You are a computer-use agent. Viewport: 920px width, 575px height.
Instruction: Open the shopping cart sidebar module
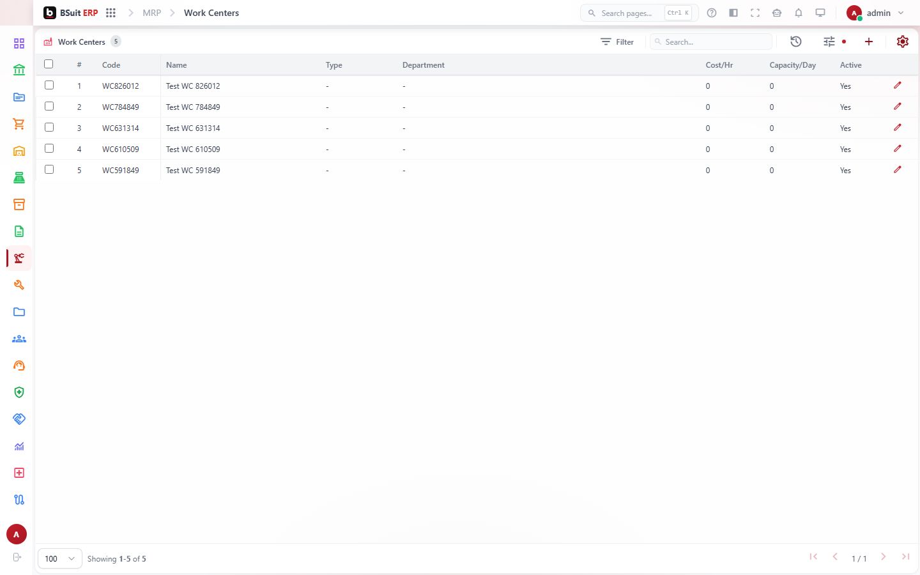point(19,124)
